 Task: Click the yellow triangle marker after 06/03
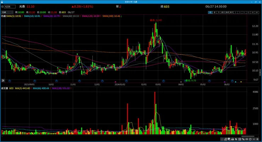(241, 82)
